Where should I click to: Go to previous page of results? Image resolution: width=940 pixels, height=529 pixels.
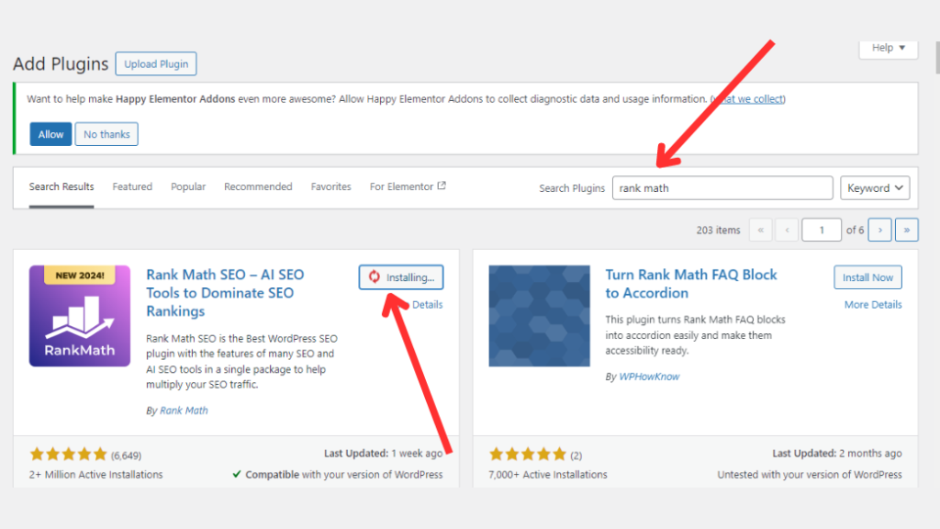click(787, 230)
